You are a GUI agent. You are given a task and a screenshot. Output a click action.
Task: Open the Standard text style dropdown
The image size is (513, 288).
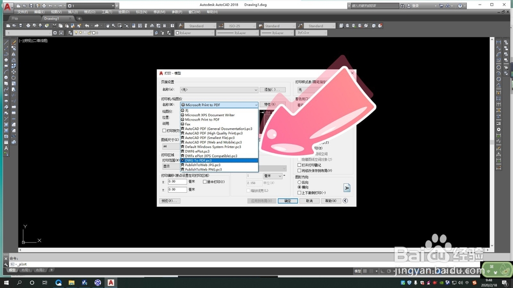(200, 26)
